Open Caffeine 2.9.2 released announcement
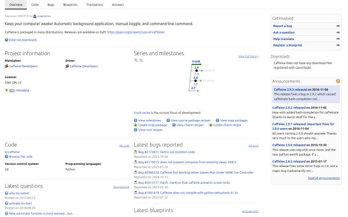 pyautogui.click(x=289, y=107)
